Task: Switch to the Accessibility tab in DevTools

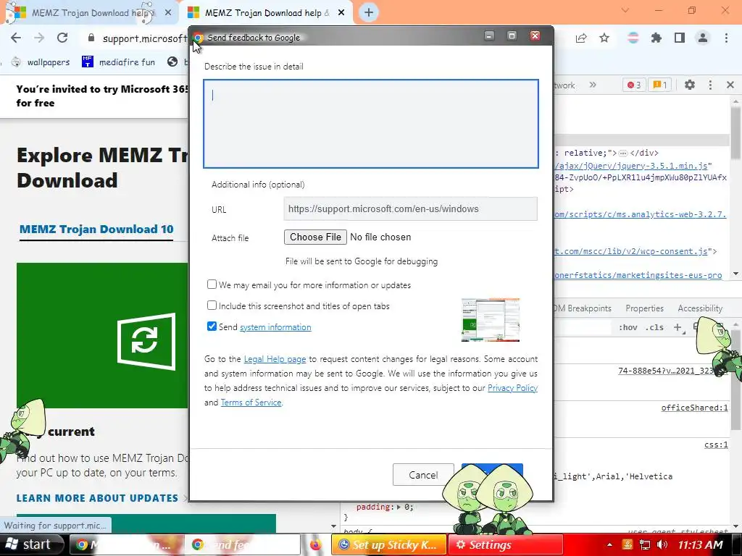Action: [x=700, y=308]
